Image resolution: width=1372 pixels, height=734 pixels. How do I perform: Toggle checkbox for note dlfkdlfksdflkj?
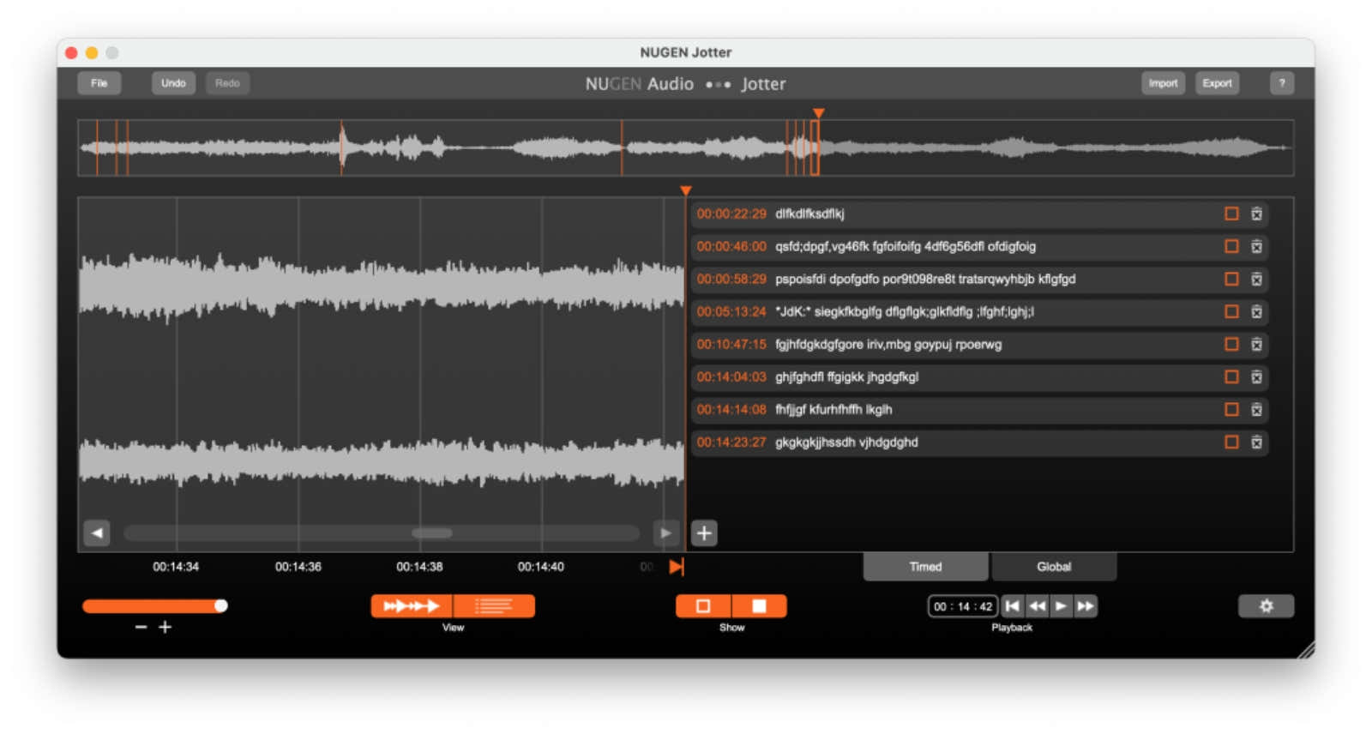tap(1231, 214)
